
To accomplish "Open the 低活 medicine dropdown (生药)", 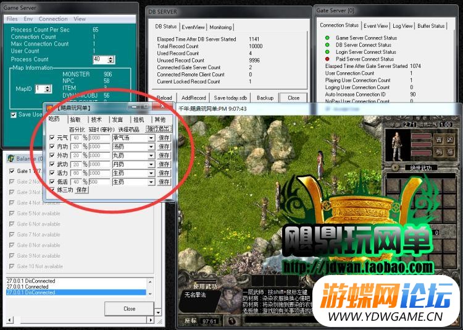I will (x=133, y=182).
